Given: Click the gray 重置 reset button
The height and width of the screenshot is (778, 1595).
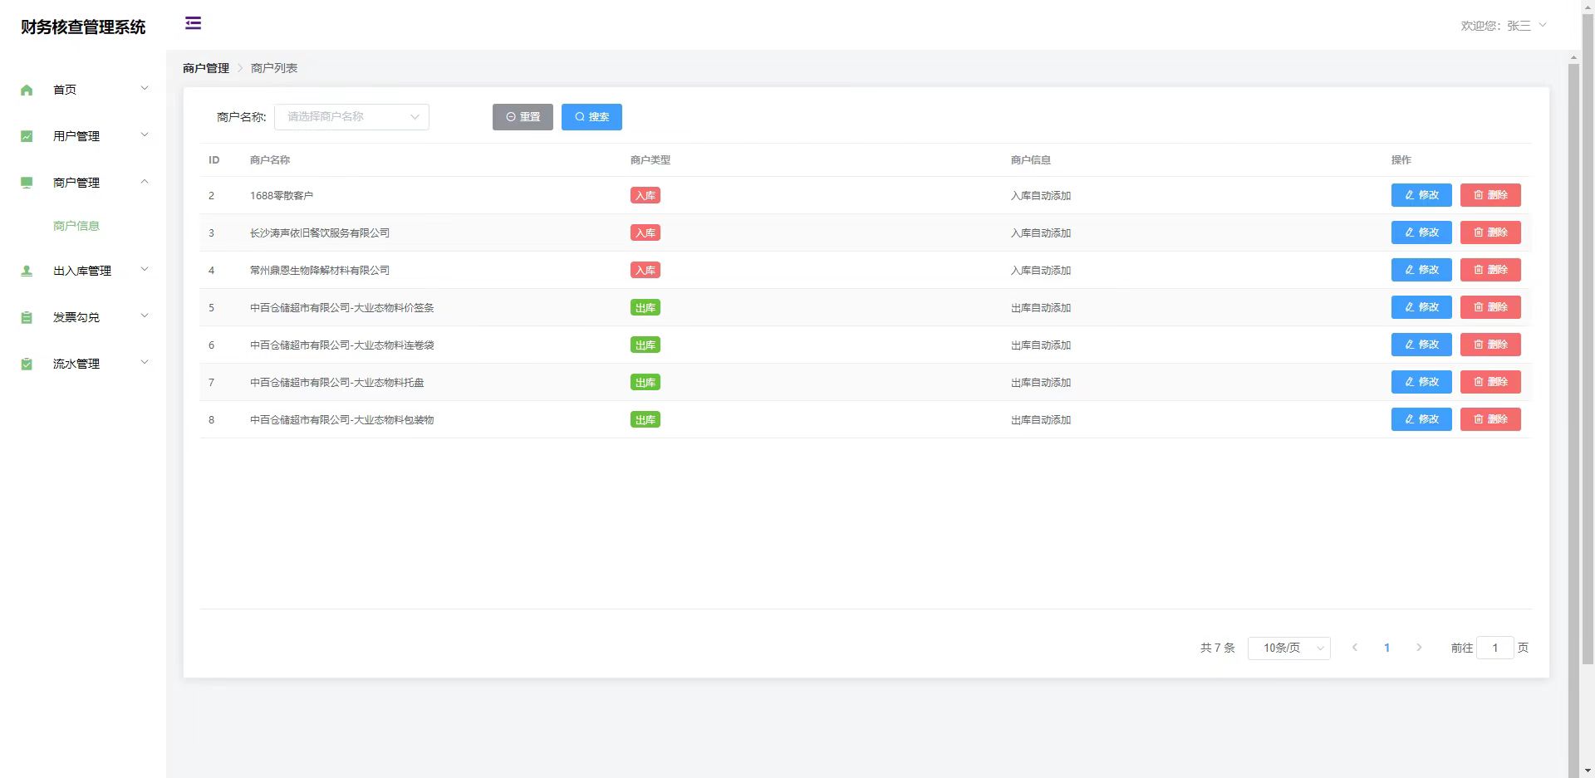Looking at the screenshot, I should tap(523, 117).
